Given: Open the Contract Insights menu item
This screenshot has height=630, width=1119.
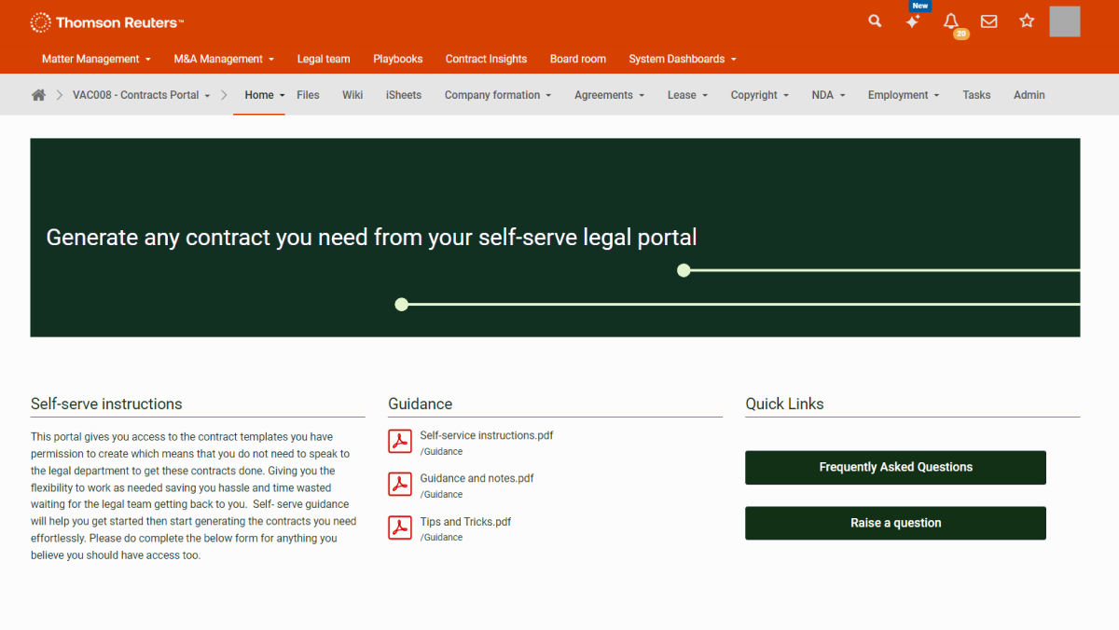Looking at the screenshot, I should pyautogui.click(x=486, y=59).
